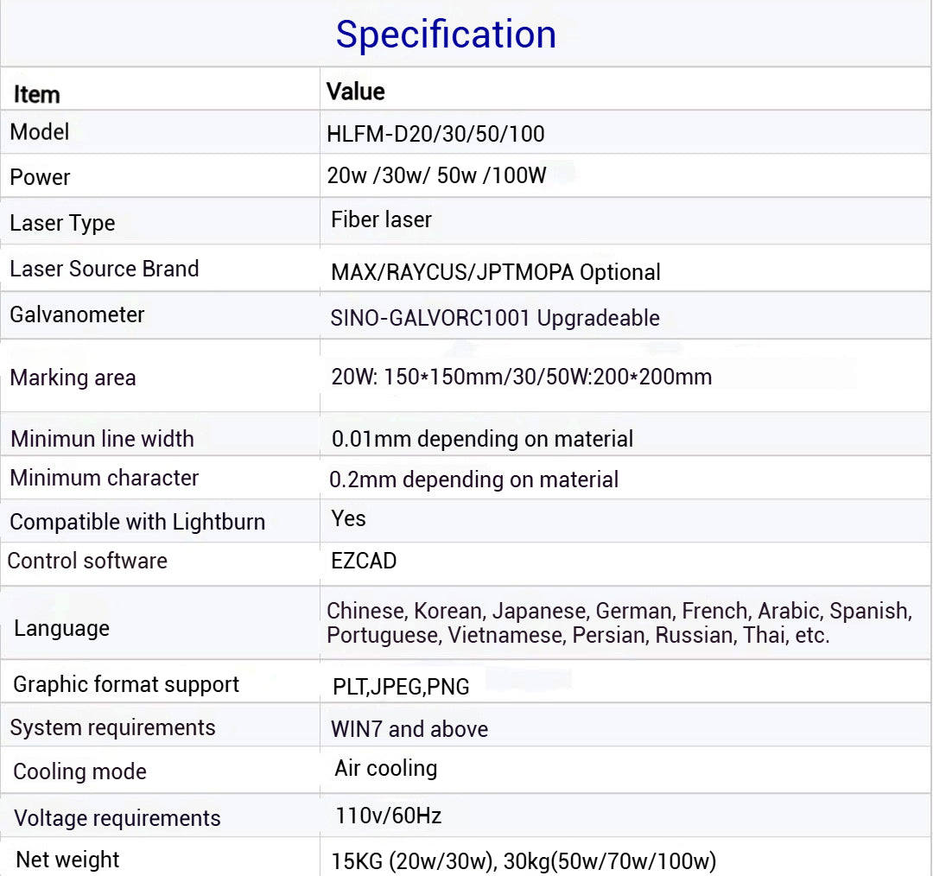The height and width of the screenshot is (876, 933).
Task: Click the HLFM-D20/30/50/100 model value
Action: tap(435, 135)
